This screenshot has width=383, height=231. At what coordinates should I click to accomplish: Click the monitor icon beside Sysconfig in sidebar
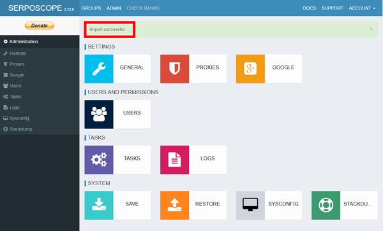tap(6, 118)
